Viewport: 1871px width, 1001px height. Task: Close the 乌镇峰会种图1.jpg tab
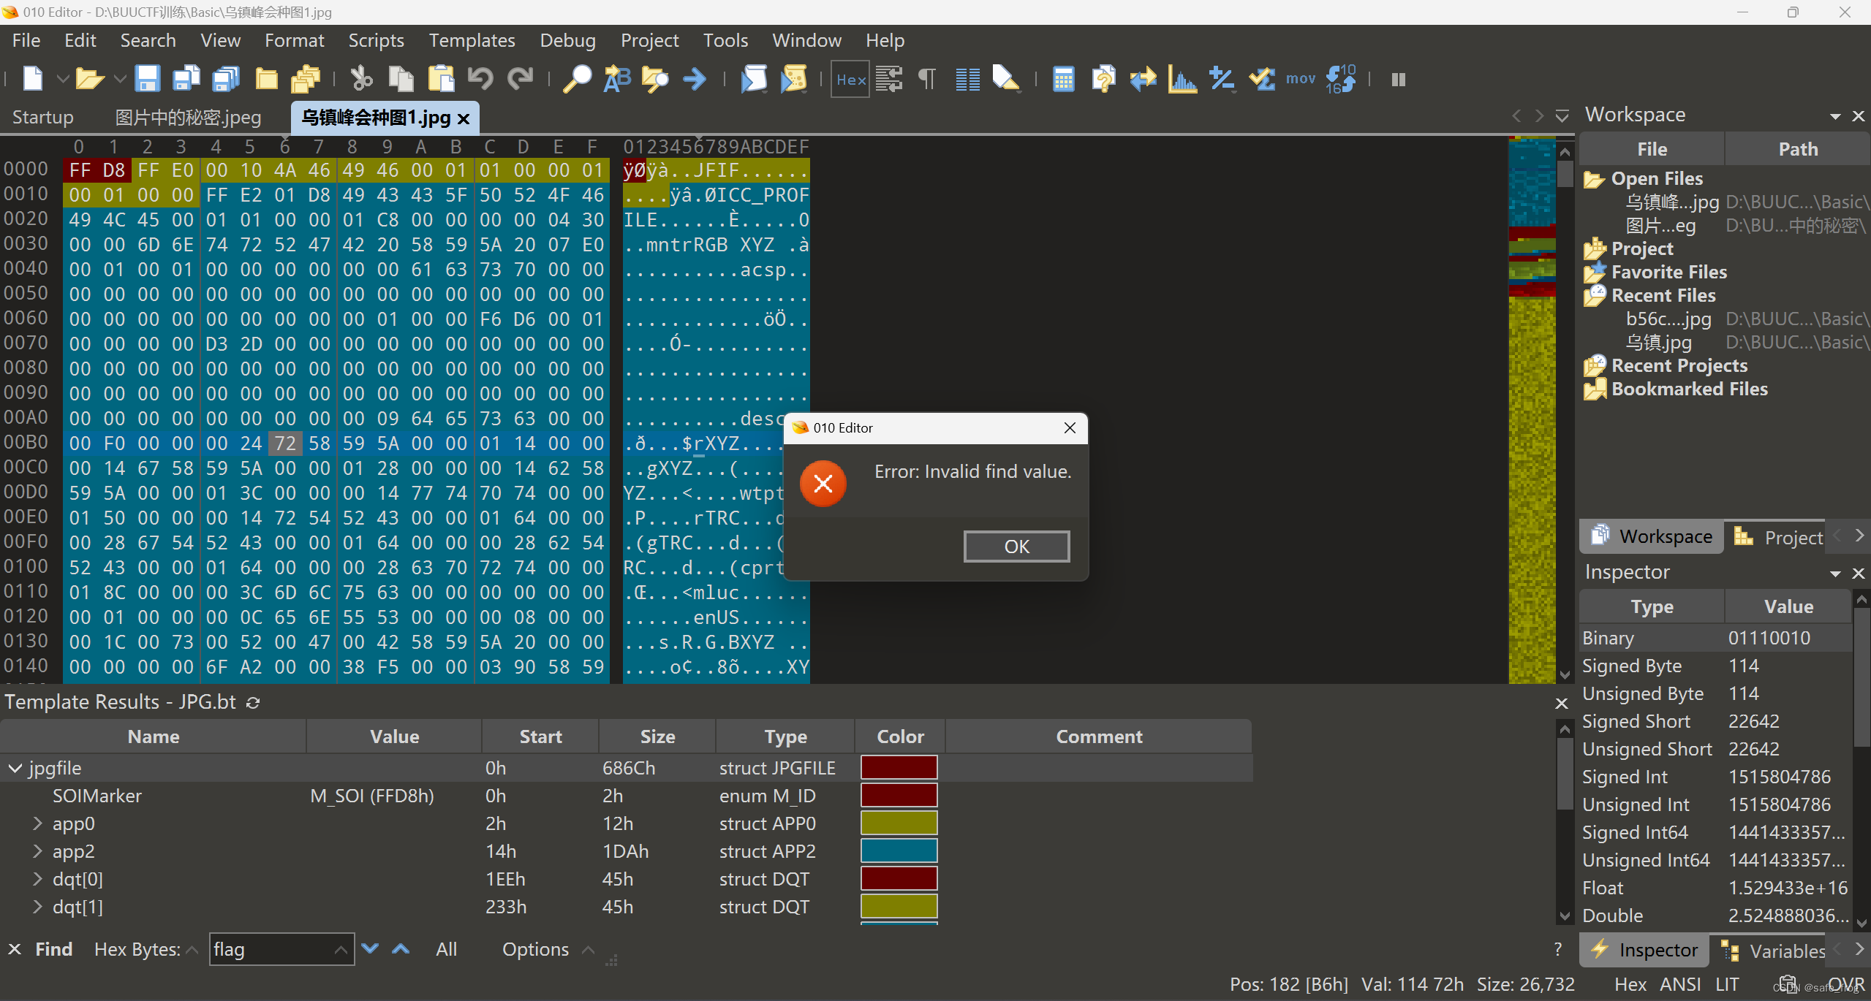tap(464, 118)
